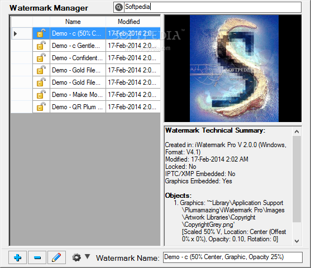Sort list by Modified column header
This screenshot has height=268, width=311.
click(133, 22)
